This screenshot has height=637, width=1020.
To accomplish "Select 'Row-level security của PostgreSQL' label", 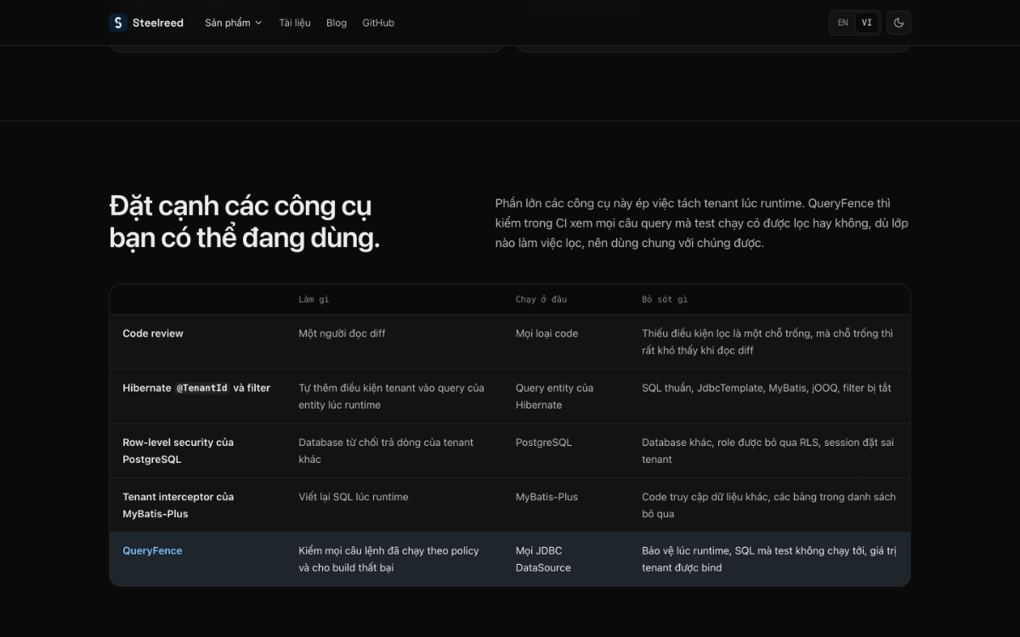I will [178, 451].
